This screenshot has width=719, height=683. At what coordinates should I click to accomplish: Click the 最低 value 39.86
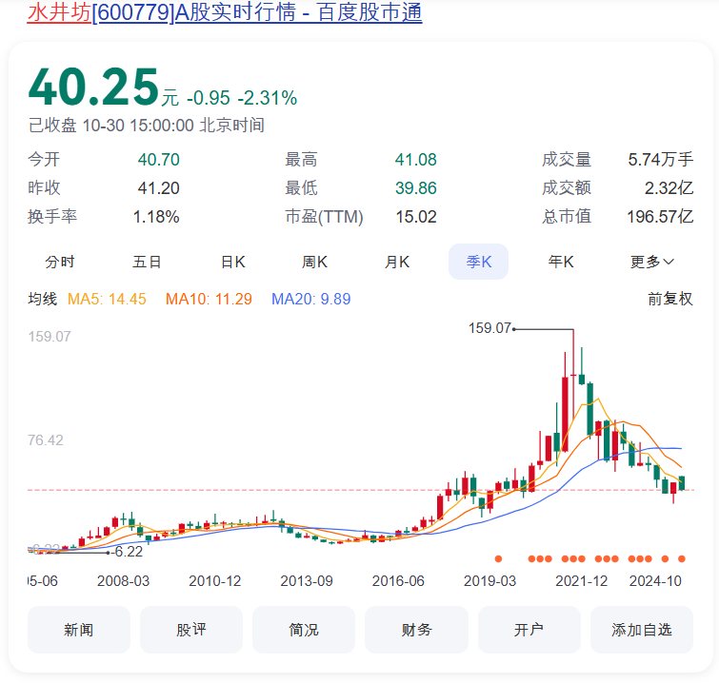(x=416, y=187)
